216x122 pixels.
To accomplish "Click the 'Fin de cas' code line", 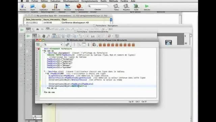I will (49, 92).
